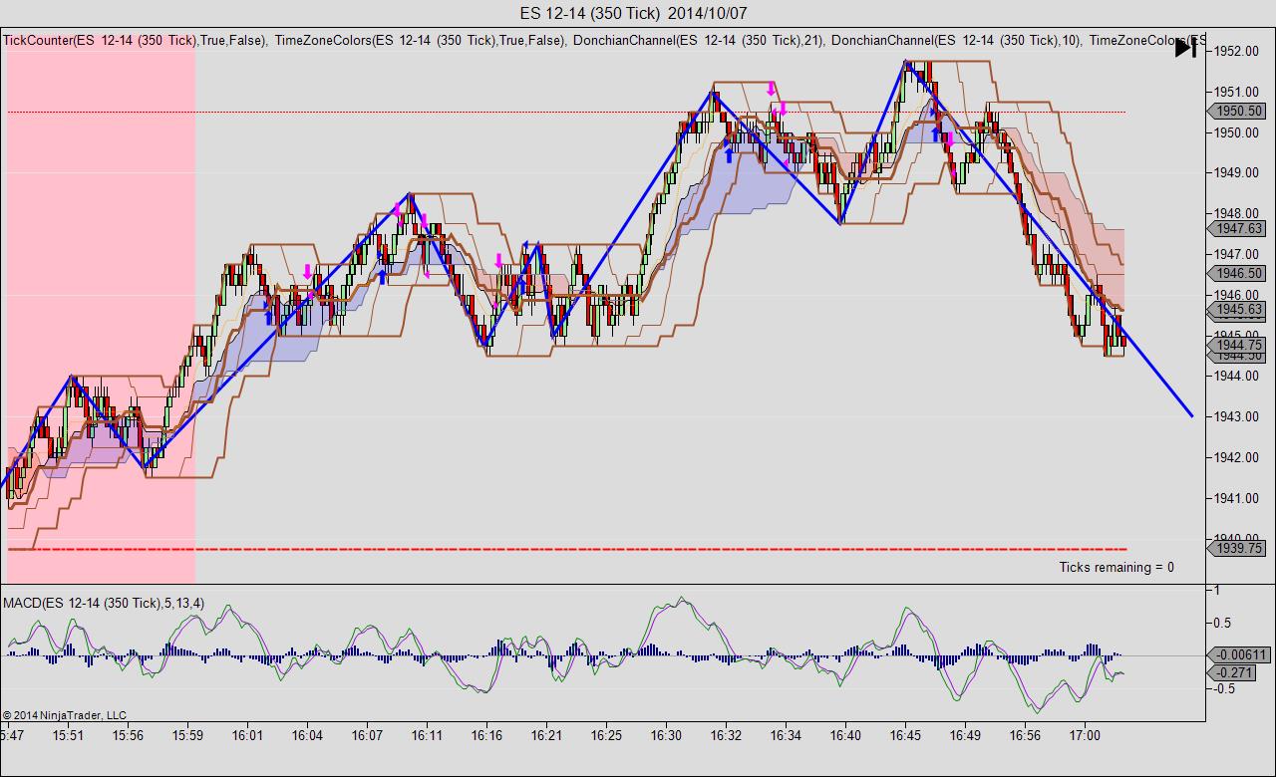
Task: Select the chart title ES 12-14 (350 Tick) 2014/10/07
Action: click(633, 13)
